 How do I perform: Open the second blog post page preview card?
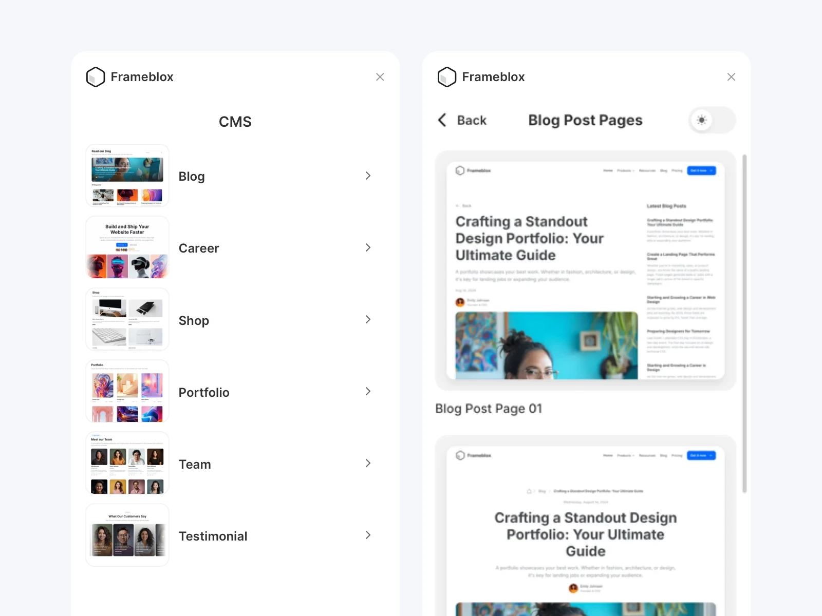pos(586,526)
